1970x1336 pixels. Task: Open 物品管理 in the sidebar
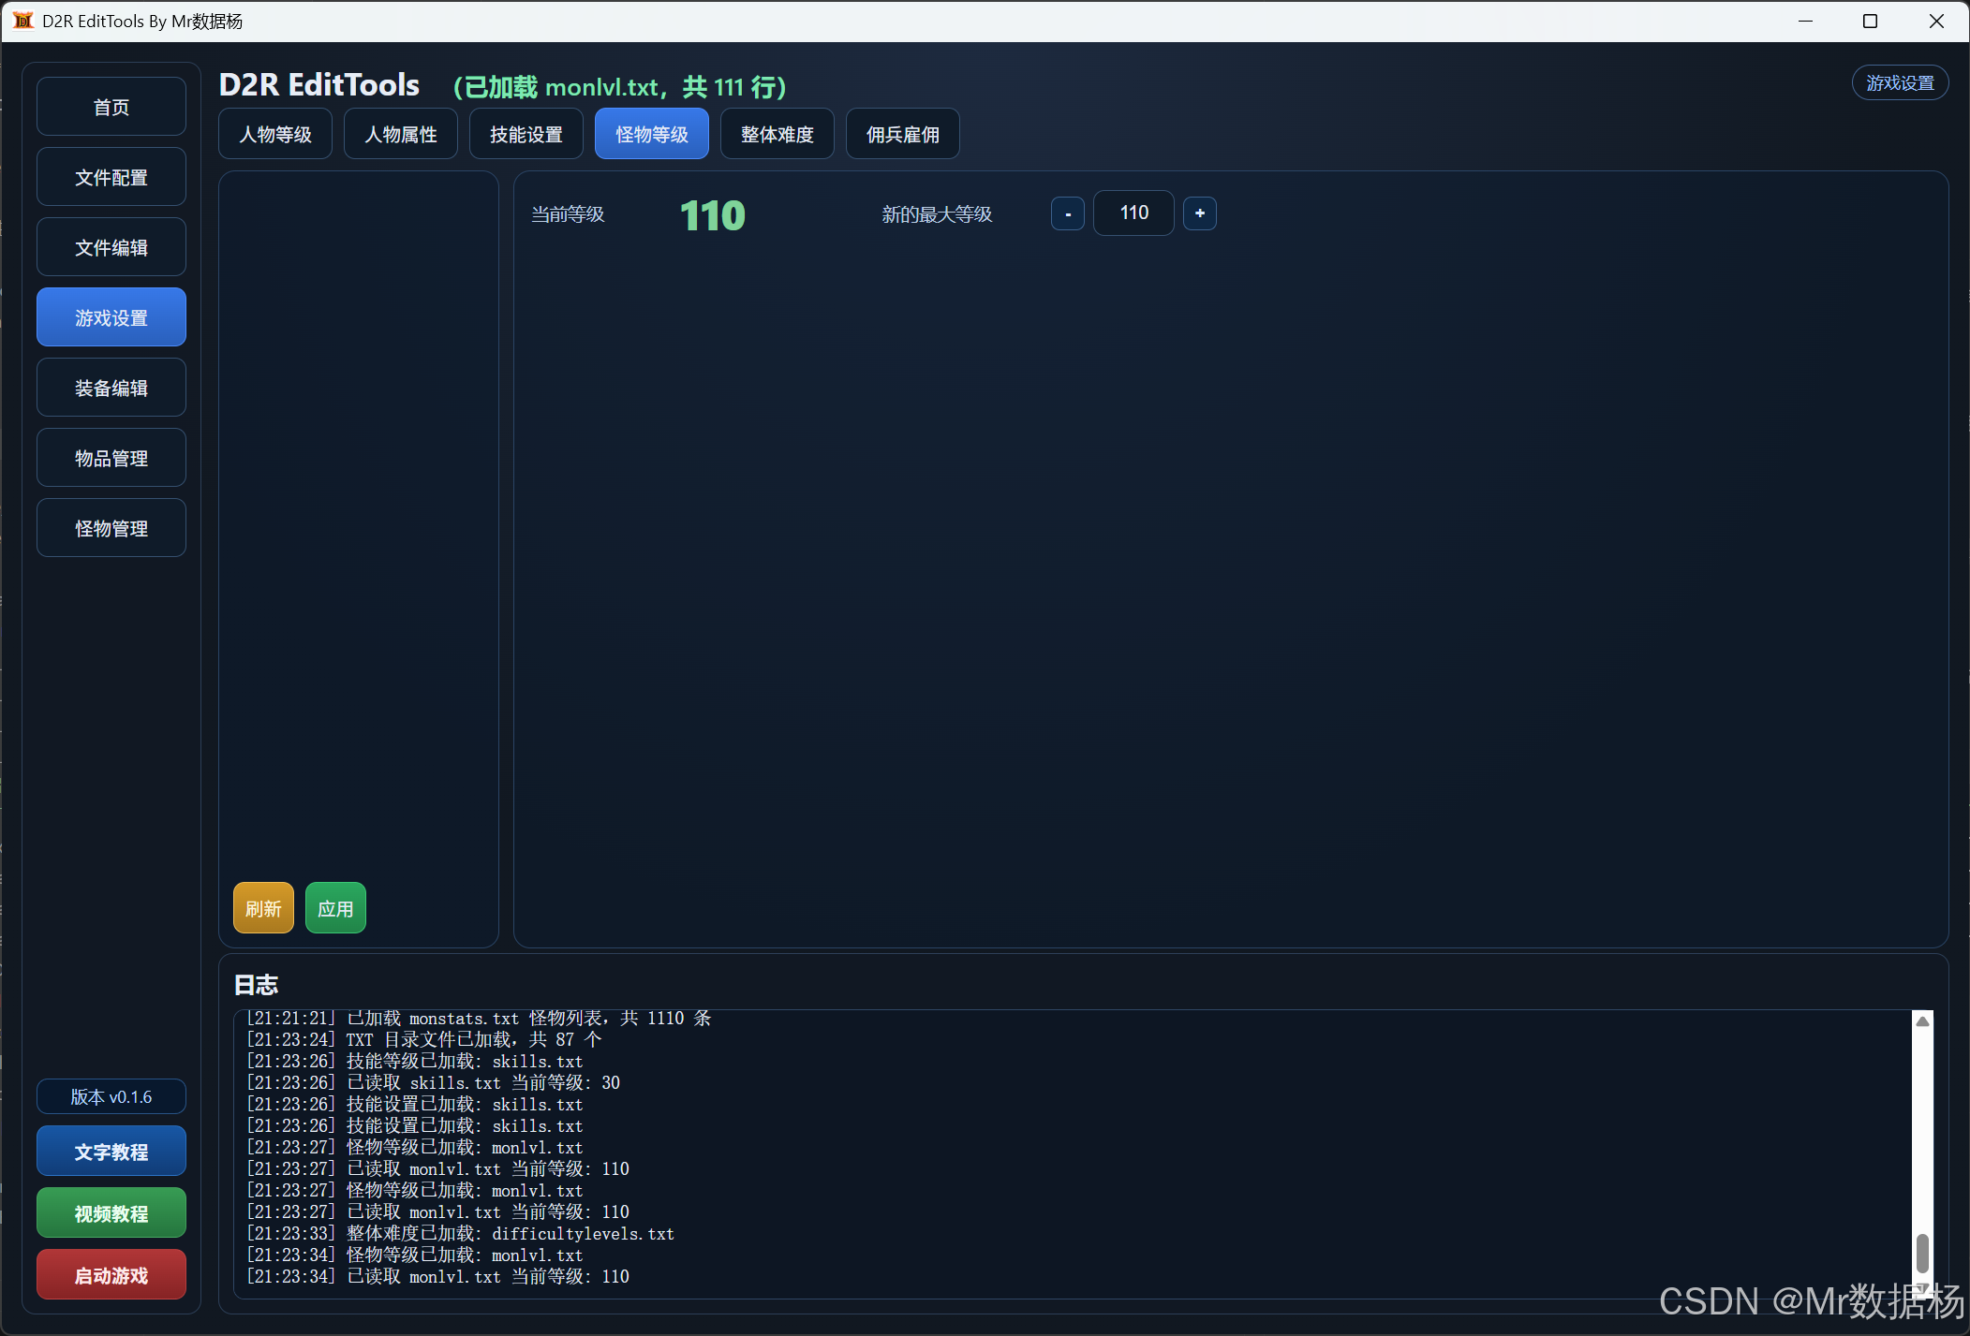pyautogui.click(x=111, y=458)
